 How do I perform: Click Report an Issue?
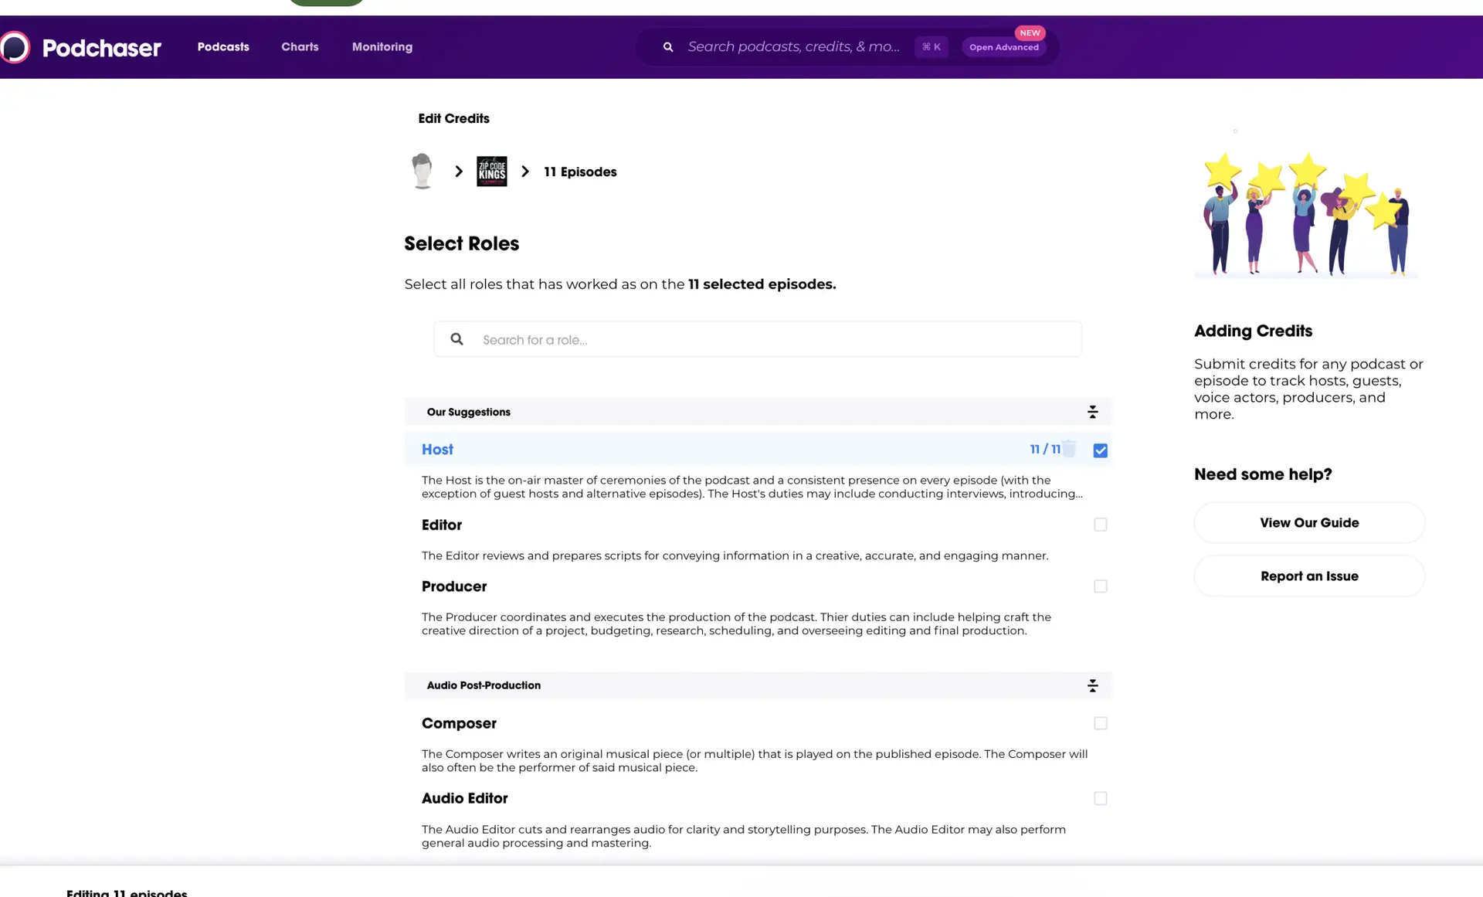pyautogui.click(x=1308, y=576)
